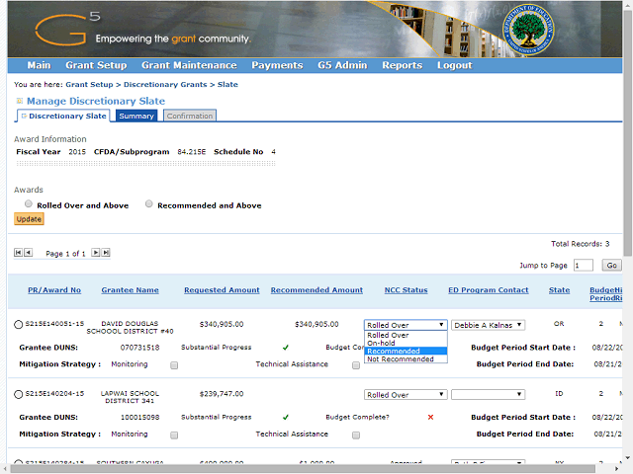Click DUNS number 100015098
This screenshot has width=633, height=474.
tap(139, 417)
